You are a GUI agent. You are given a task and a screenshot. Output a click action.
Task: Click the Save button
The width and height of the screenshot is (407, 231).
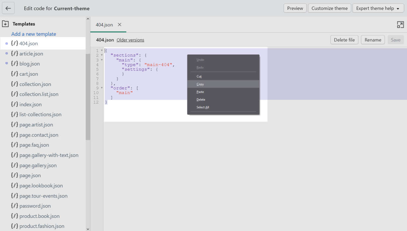coord(395,40)
